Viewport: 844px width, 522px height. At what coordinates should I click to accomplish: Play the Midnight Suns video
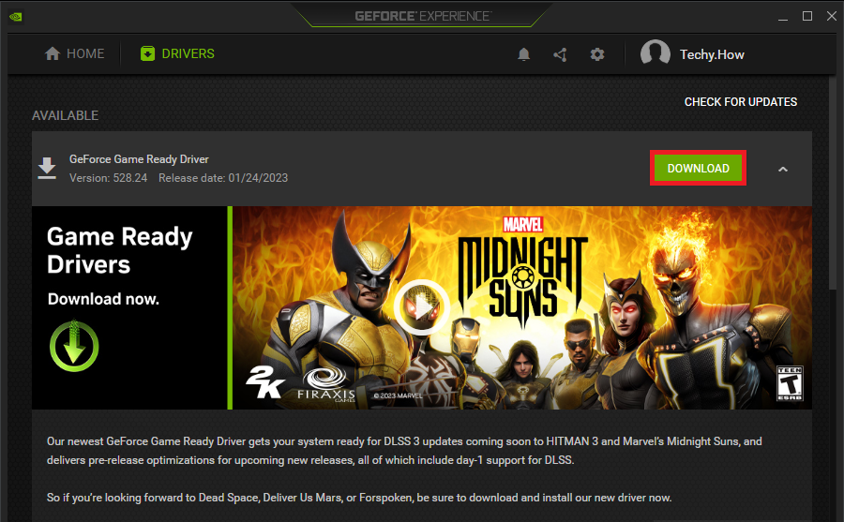tap(421, 307)
